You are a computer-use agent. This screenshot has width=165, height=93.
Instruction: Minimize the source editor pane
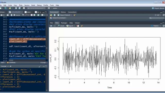tap(43, 12)
